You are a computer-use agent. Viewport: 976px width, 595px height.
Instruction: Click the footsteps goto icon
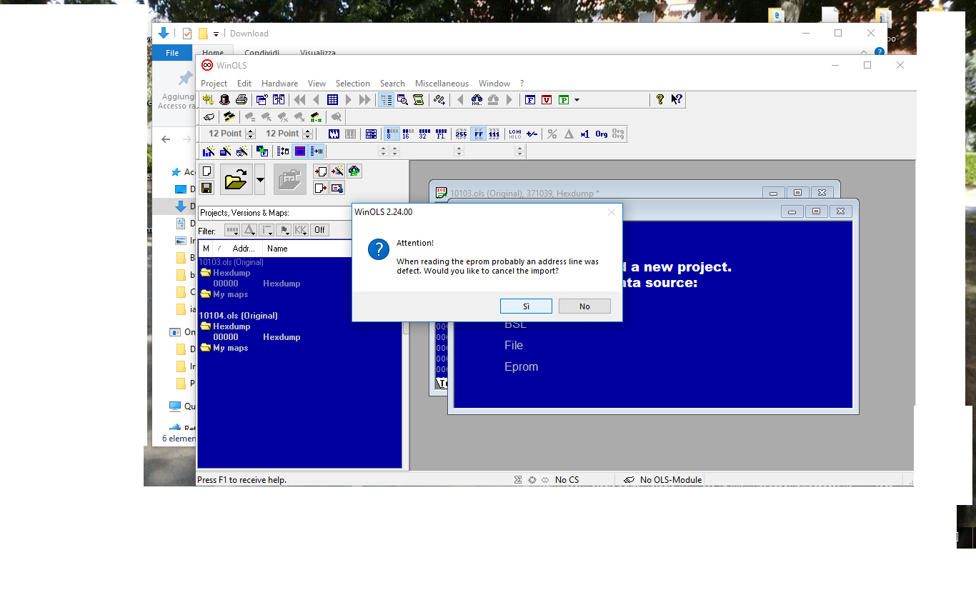point(439,99)
